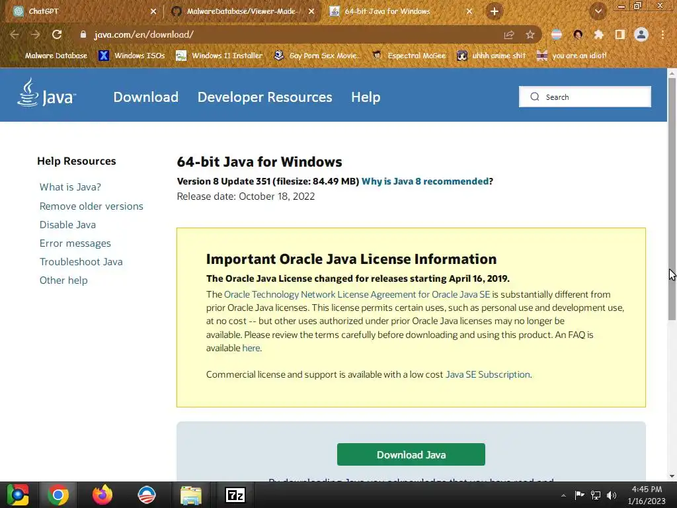The image size is (677, 508).
Task: Select the 64-bit Java for Windows tab
Action: [x=400, y=11]
